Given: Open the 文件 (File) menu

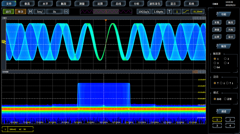Looking at the screenshot, I should coord(9,4).
